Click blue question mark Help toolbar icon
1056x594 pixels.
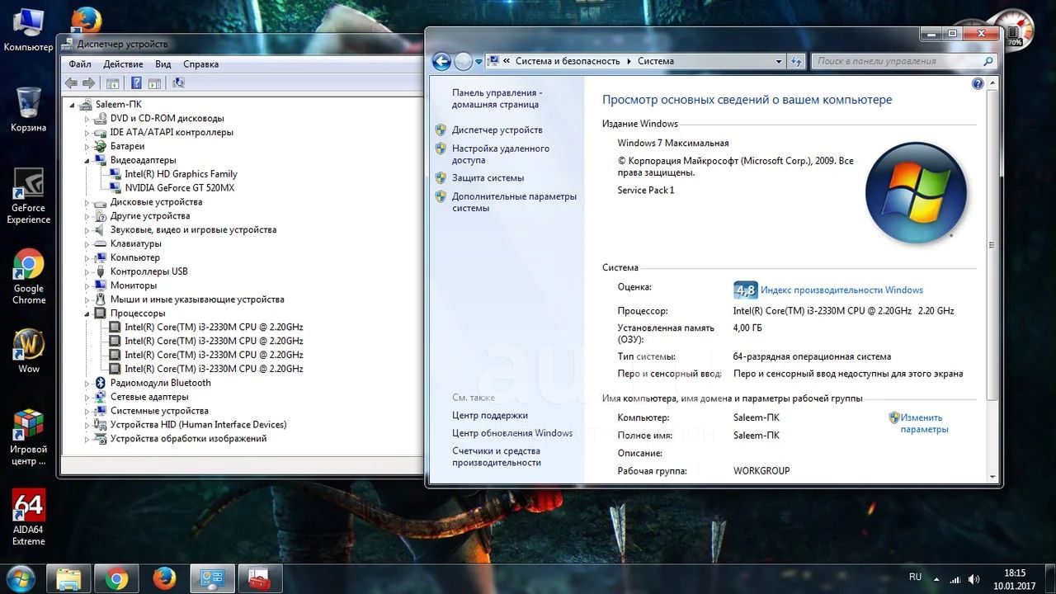coord(136,83)
